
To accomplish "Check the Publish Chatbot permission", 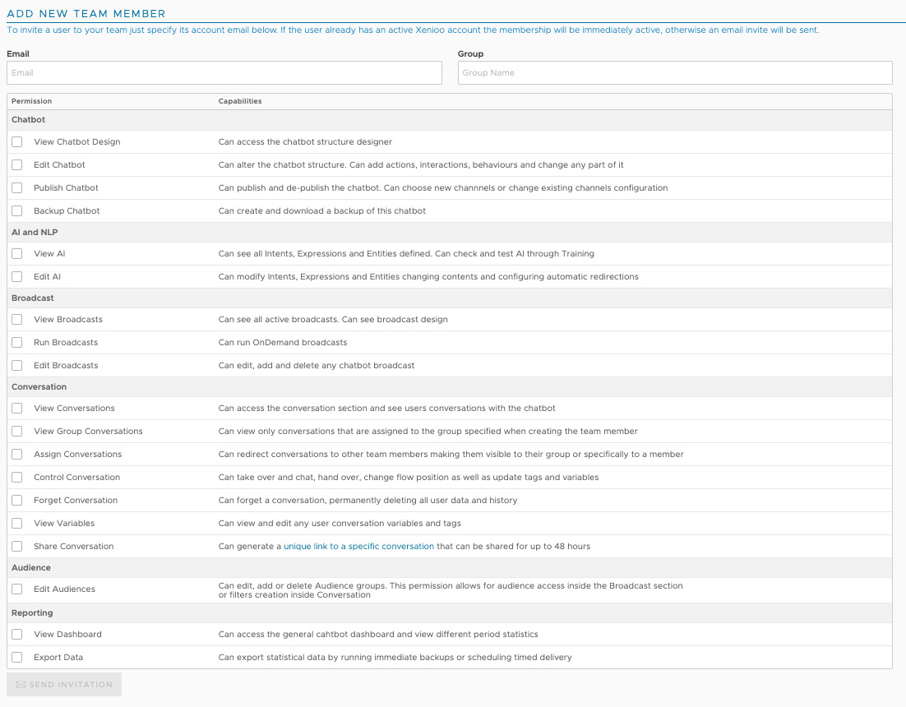I will 17,187.
